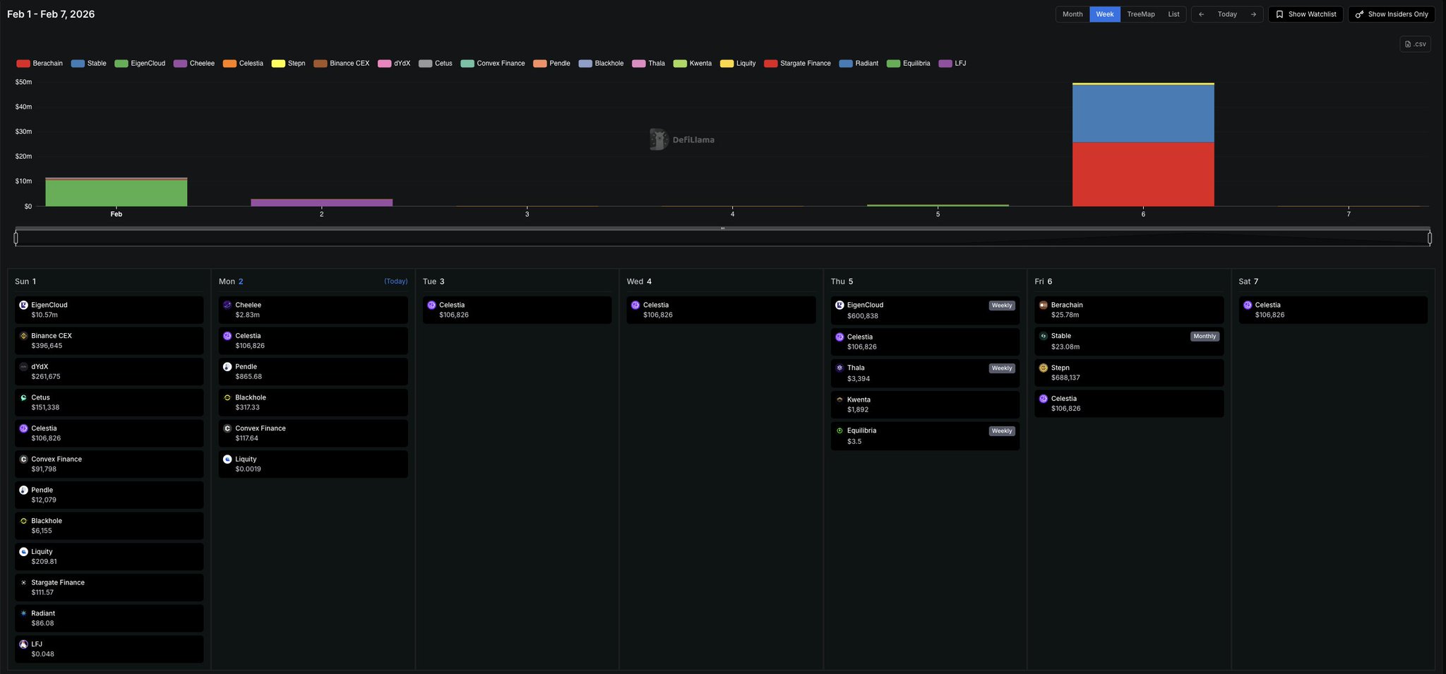Click the blue Stable bar segment on Feb 6

(1142, 113)
